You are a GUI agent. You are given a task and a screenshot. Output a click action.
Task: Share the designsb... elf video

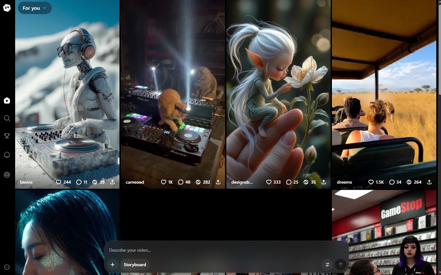click(x=324, y=182)
